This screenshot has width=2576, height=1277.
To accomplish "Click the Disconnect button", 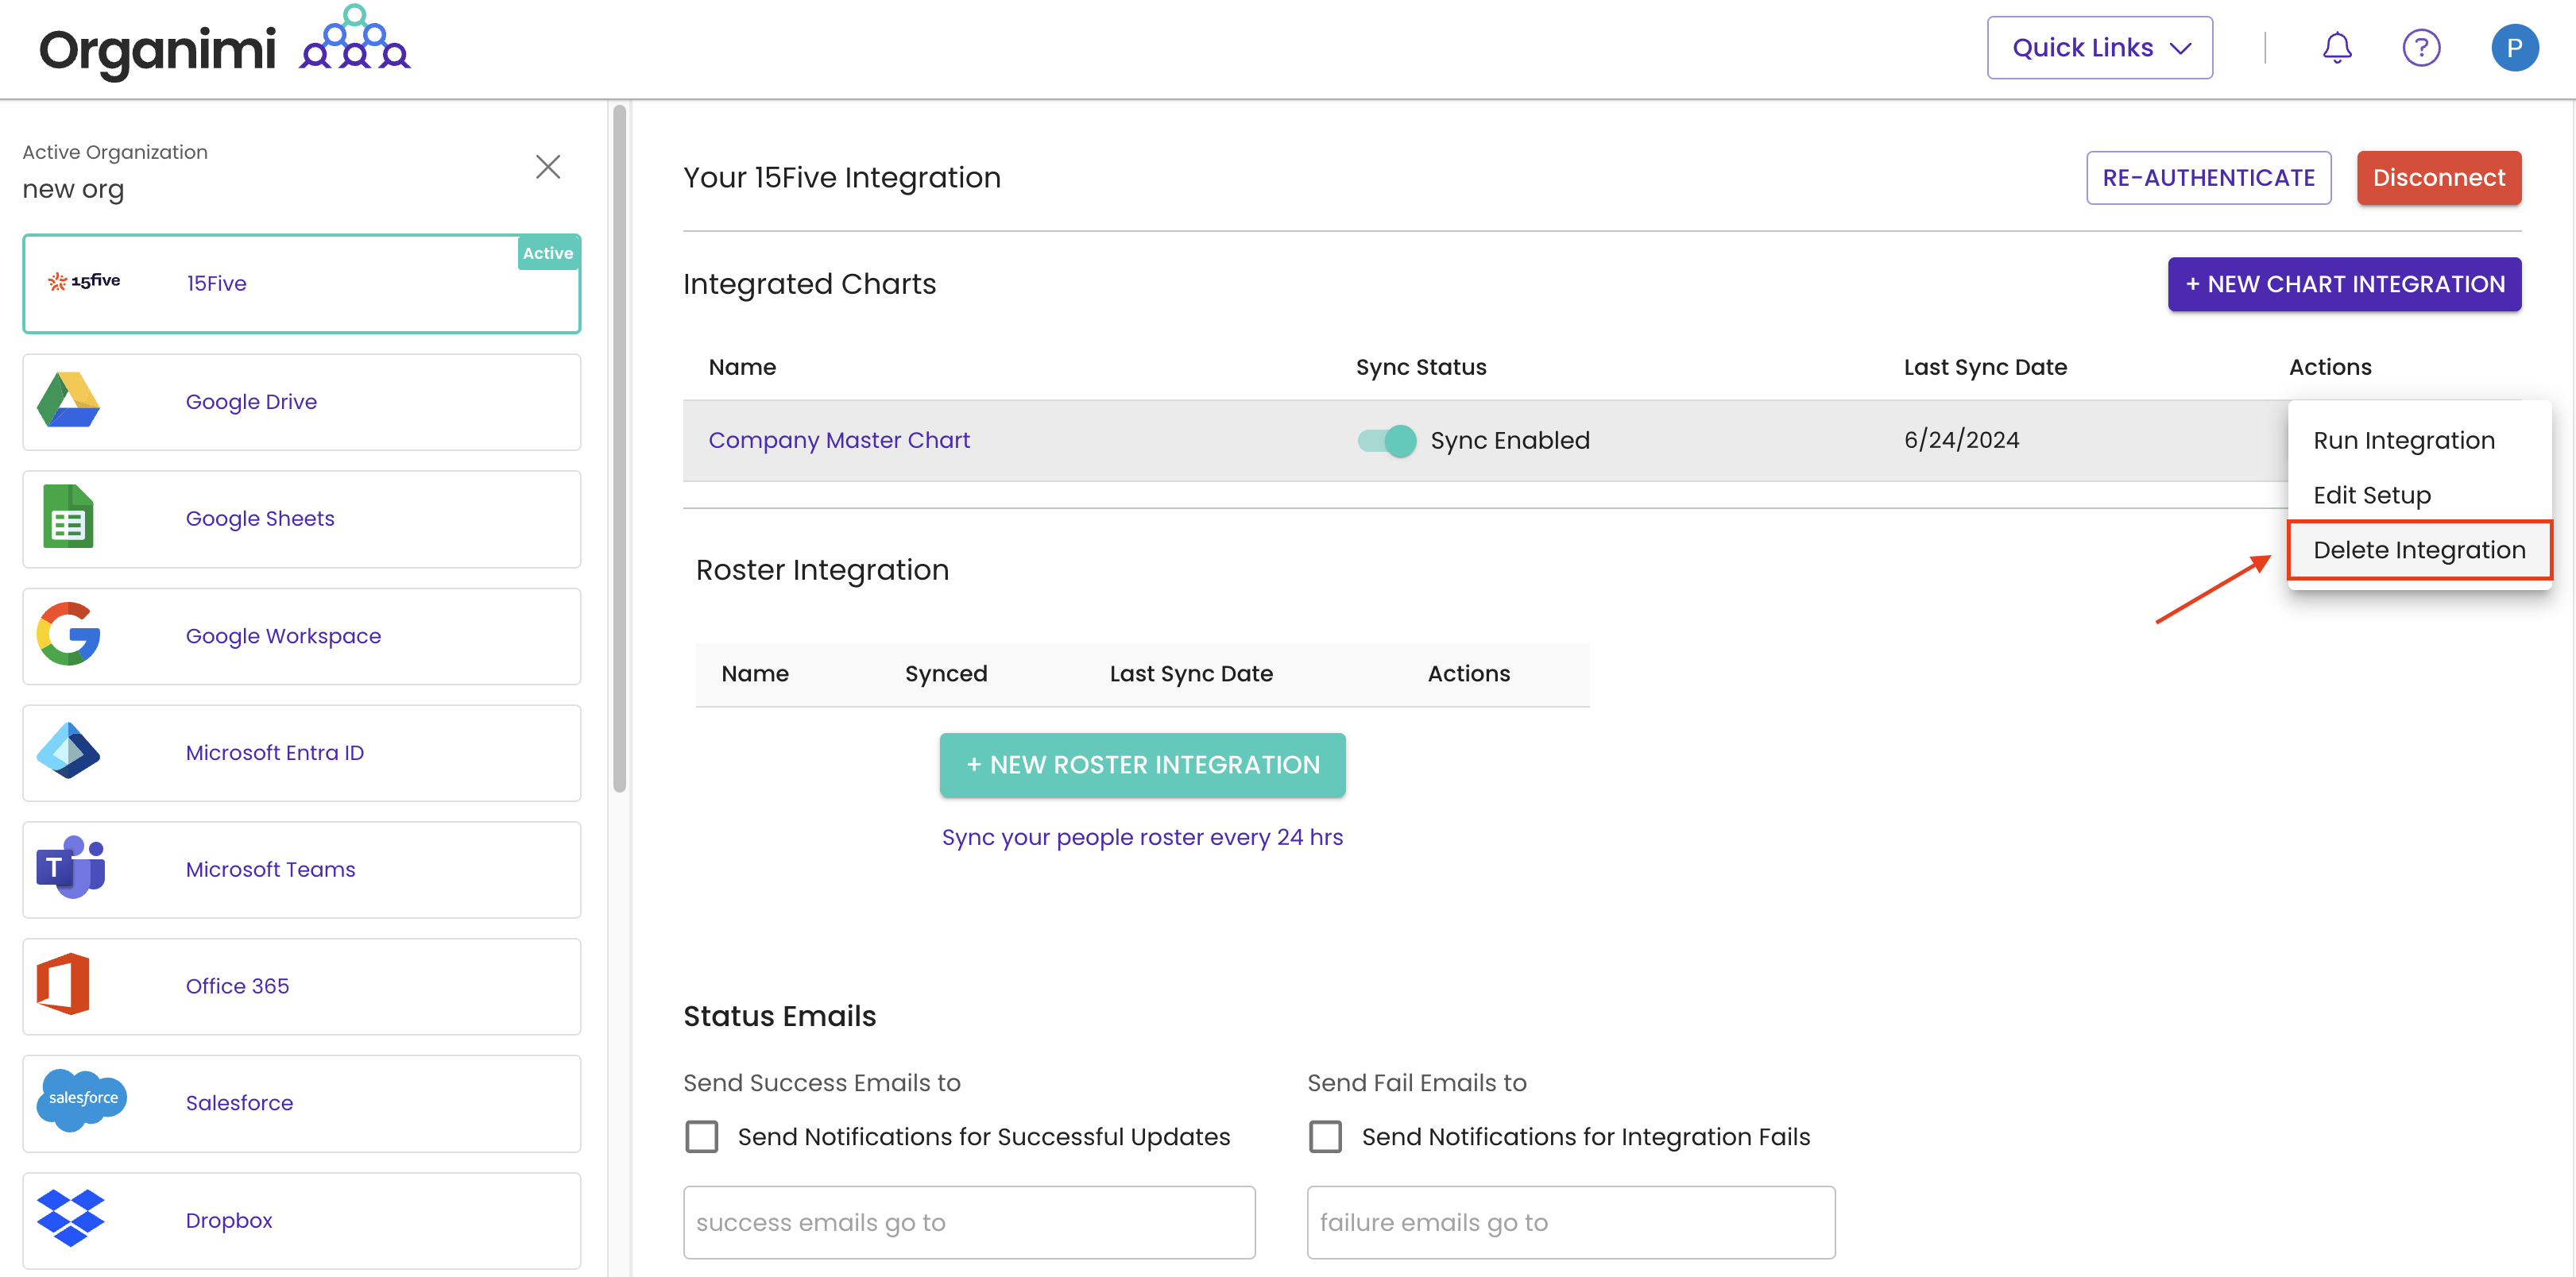I will point(2438,177).
